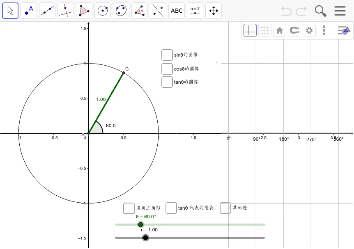354x249 pixels.
Task: Select the Line through two points tool
Action: [x=47, y=11]
